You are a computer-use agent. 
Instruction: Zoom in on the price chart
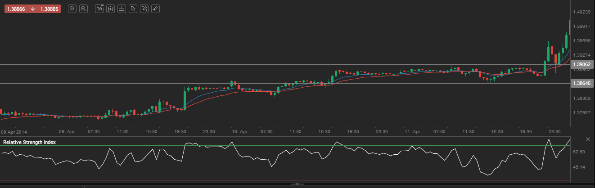83,9
